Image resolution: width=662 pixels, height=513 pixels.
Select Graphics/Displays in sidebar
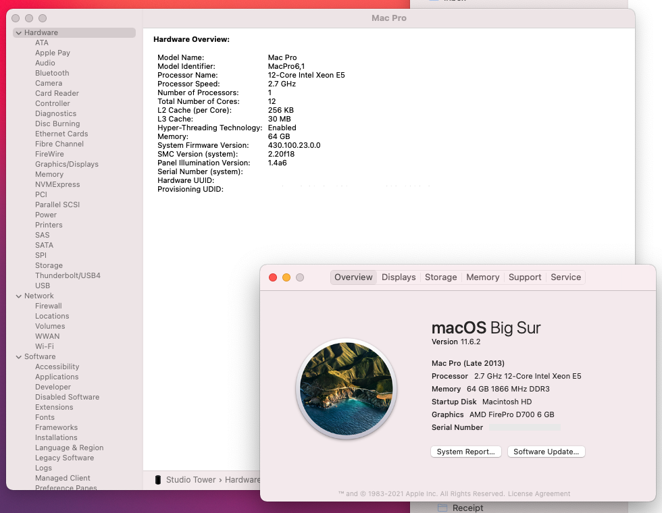tap(67, 164)
